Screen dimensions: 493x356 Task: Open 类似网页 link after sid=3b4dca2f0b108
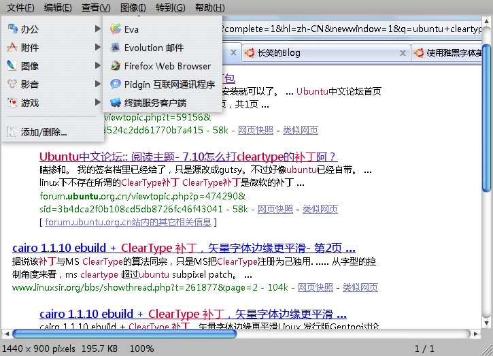coord(320,209)
